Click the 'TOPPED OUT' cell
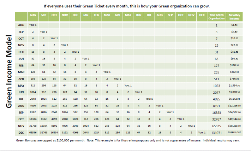The image size is (251, 151). [x=234, y=133]
